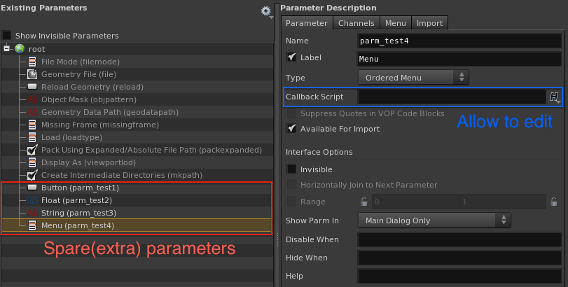
Task: Click the lock icon left of Range minimum
Action: 364,202
